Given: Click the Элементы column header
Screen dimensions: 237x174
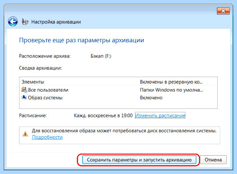Looking at the screenshot, I should 78,82.
